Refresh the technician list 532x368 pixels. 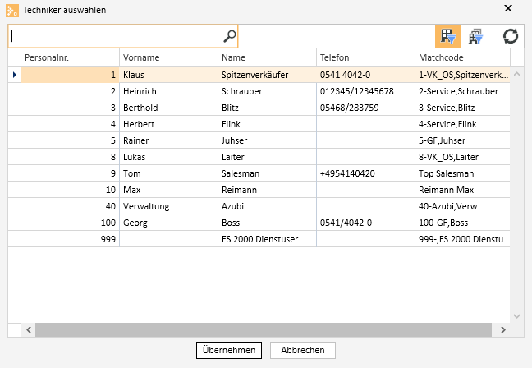coord(511,36)
